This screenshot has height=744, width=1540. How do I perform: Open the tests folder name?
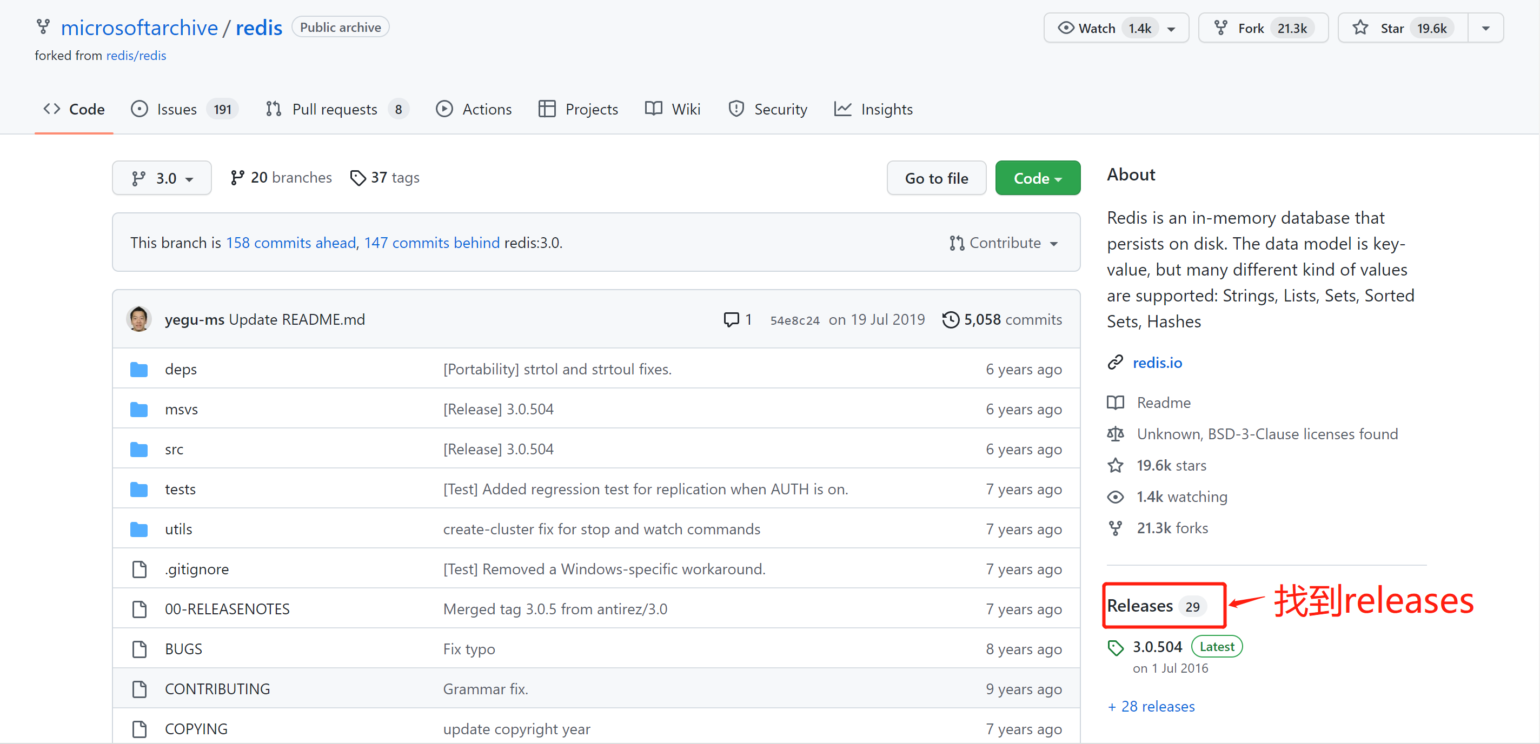[x=180, y=490]
